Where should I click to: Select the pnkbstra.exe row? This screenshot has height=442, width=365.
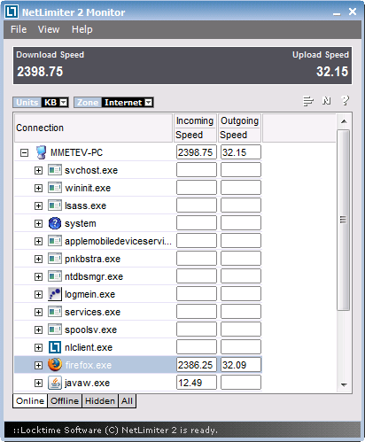click(x=138, y=259)
